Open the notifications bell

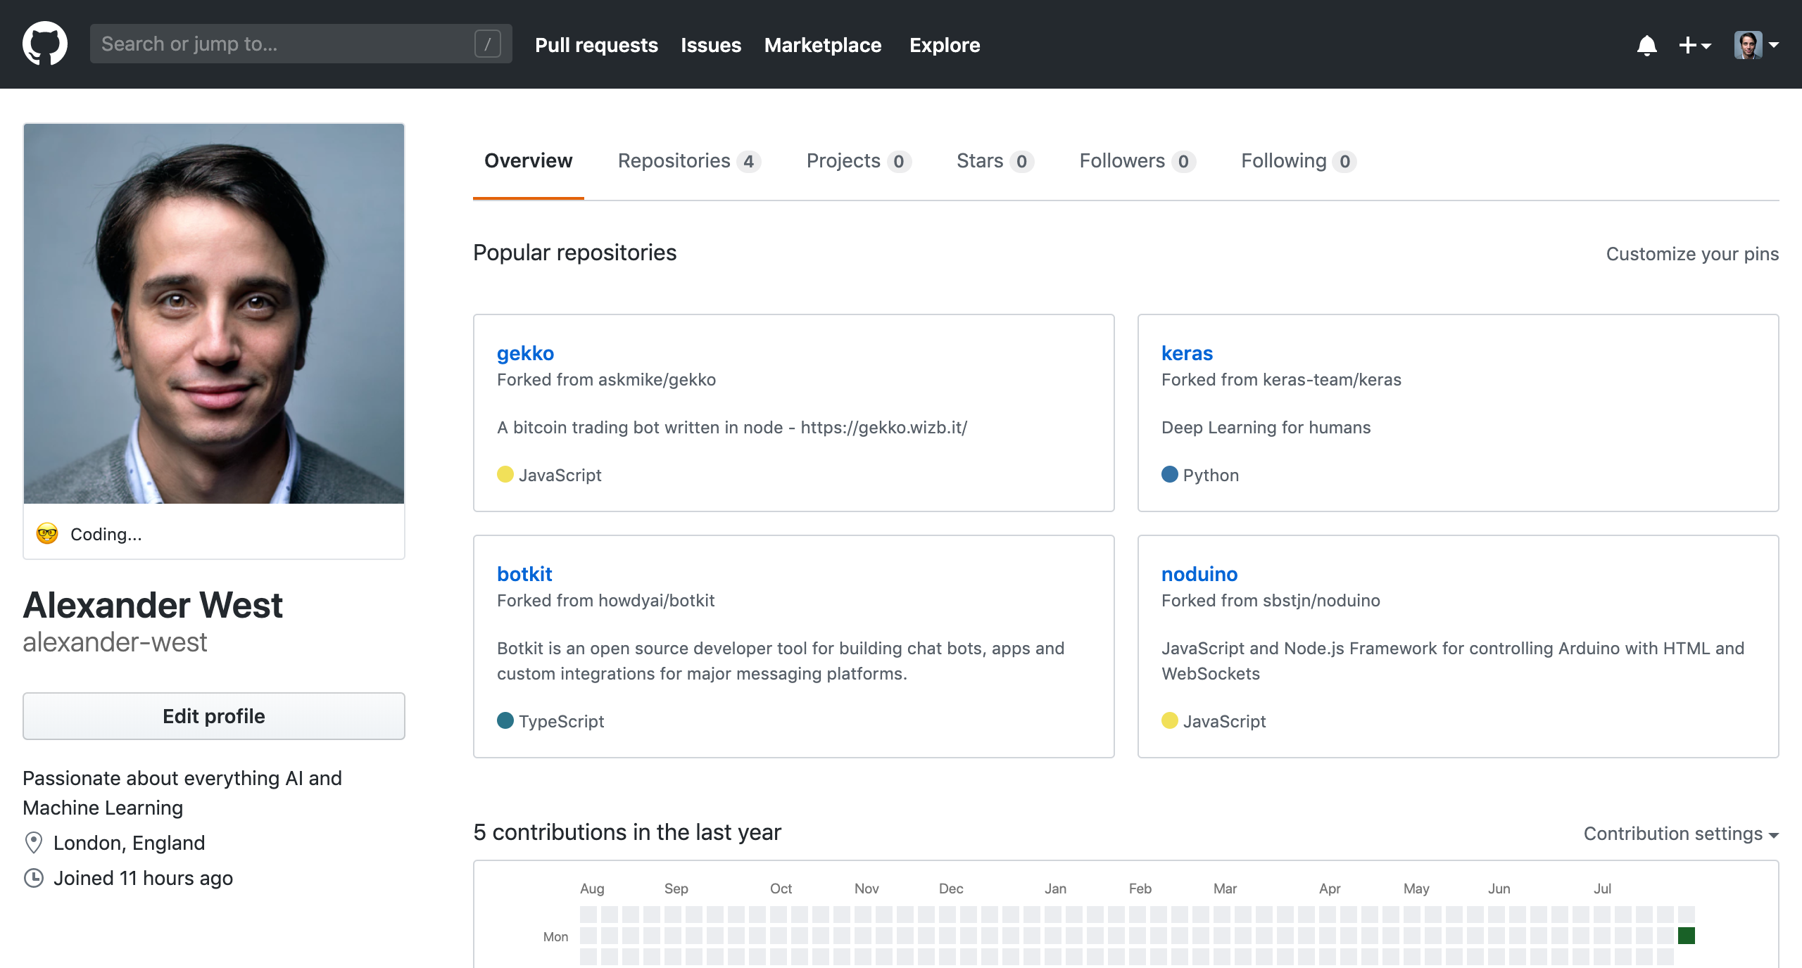coord(1647,44)
